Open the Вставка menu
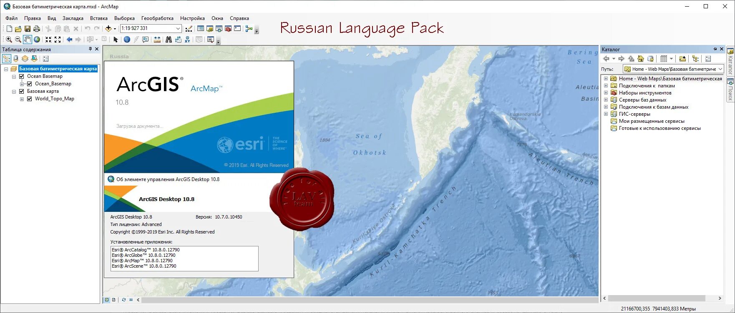Screen dimensions: 735x313 click(99, 18)
